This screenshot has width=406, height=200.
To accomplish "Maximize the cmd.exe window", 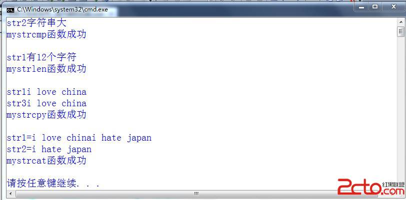I will [375, 7].
